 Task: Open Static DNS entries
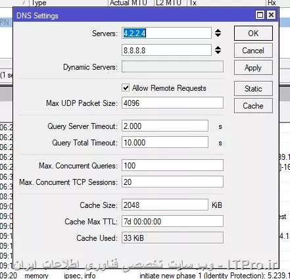click(x=253, y=89)
